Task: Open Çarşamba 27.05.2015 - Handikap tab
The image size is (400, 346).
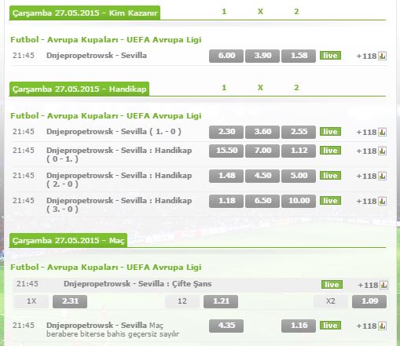Action: (79, 89)
